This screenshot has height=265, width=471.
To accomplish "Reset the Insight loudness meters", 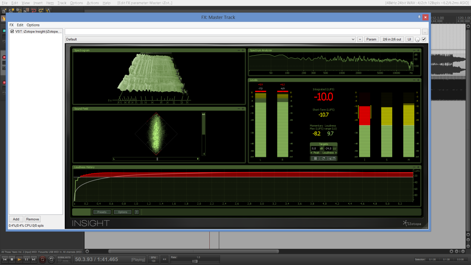I will 323,158.
